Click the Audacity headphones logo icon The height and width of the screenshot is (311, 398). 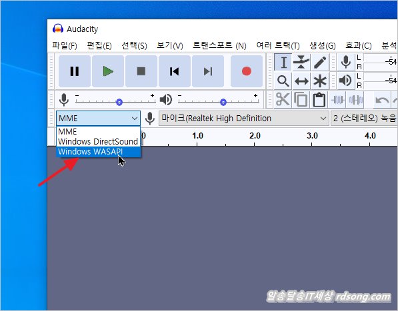point(58,29)
